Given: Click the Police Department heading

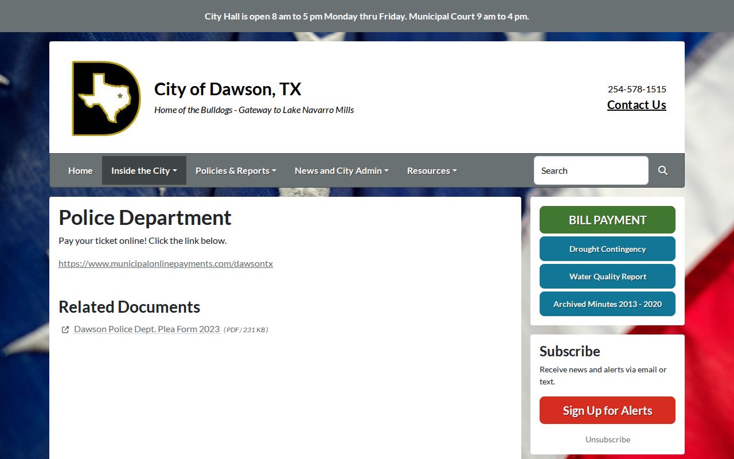Looking at the screenshot, I should pyautogui.click(x=145, y=218).
